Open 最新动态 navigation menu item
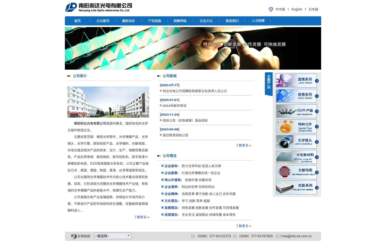386x241 pixels. click(129, 21)
